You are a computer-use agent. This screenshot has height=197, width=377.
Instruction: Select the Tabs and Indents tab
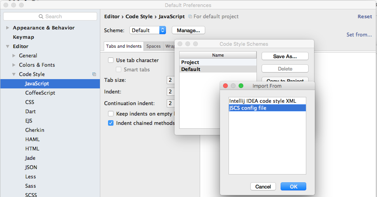(x=124, y=46)
